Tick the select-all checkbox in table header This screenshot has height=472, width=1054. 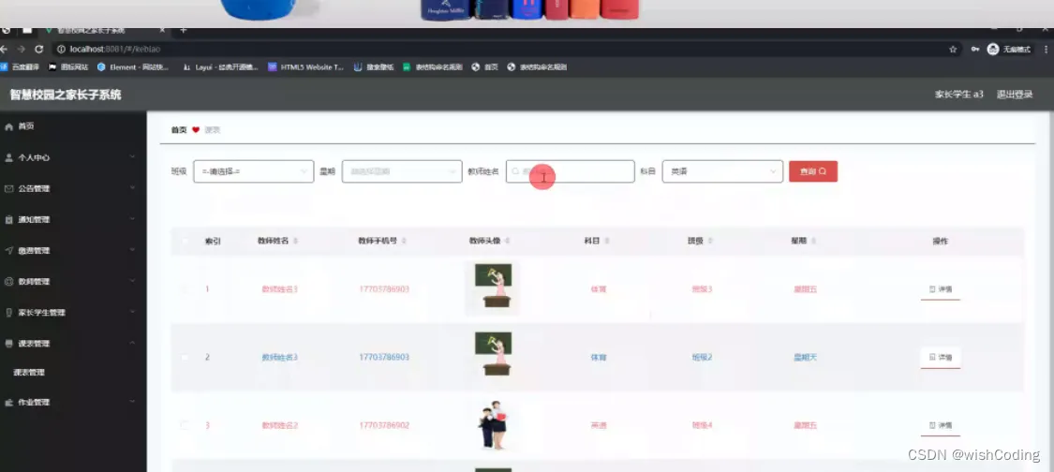pyautogui.click(x=185, y=241)
